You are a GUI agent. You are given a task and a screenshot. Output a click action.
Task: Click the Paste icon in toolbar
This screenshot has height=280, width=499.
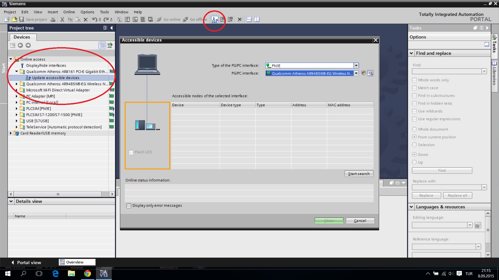[x=78, y=19]
